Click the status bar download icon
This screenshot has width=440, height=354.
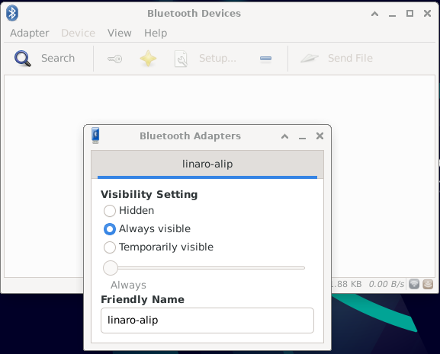point(428,284)
